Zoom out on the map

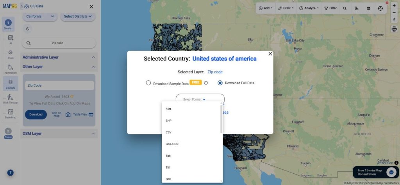394,12
